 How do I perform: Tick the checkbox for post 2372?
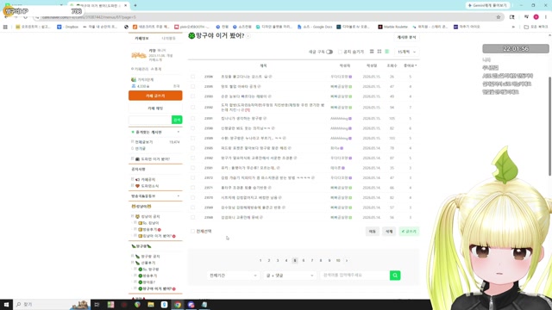point(192,178)
